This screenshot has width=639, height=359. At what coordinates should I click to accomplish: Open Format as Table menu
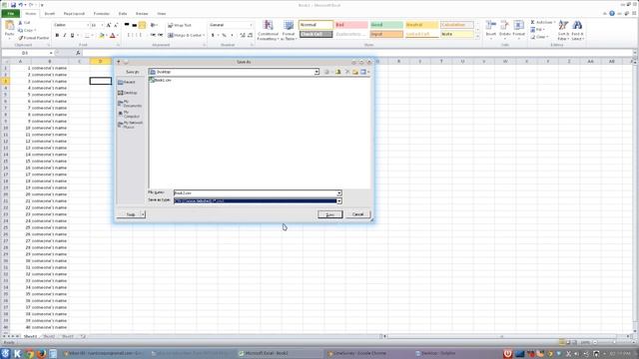[x=289, y=31]
